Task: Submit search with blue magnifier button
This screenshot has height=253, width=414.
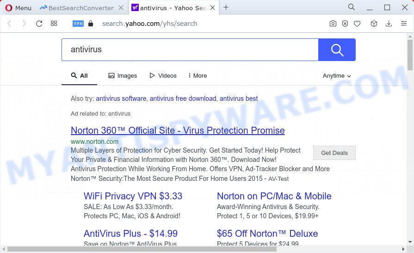Action: point(337,49)
